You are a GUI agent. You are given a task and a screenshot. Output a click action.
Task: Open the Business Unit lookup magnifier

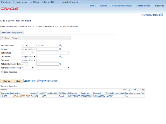60,45
